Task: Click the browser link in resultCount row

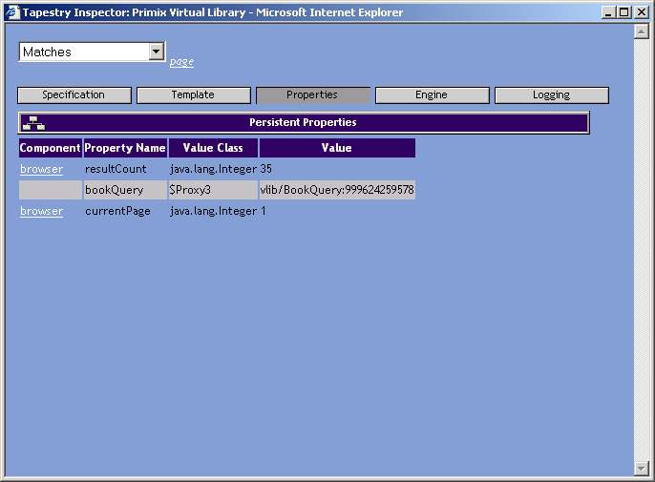Action: (x=41, y=169)
